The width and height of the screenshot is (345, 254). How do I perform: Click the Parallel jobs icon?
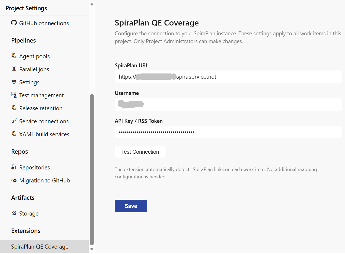14,69
